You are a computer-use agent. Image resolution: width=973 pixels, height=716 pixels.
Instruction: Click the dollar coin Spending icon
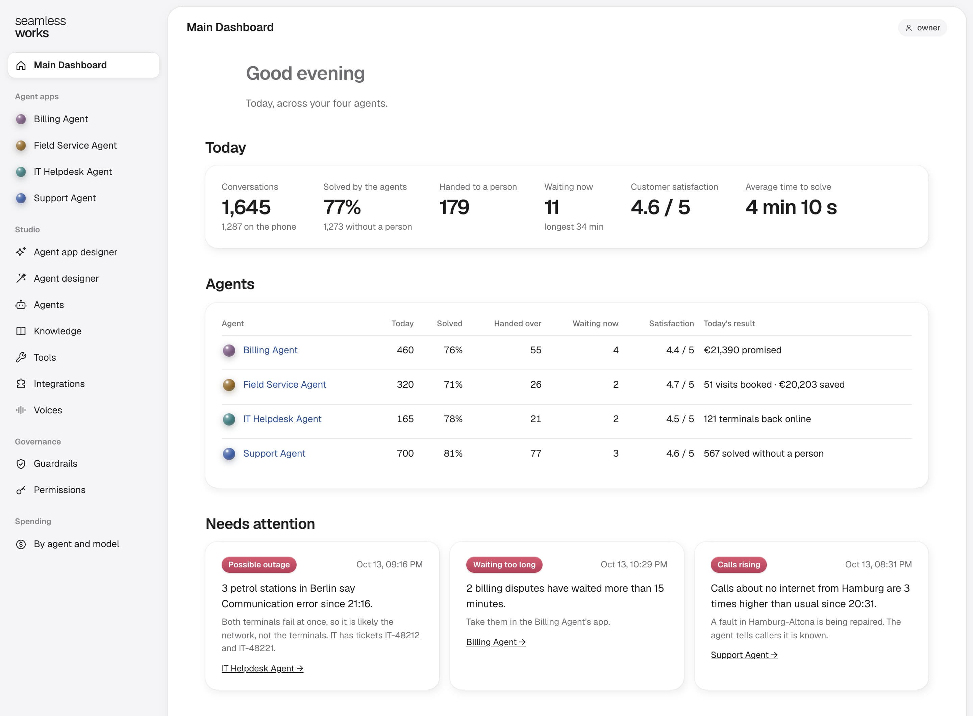point(21,544)
